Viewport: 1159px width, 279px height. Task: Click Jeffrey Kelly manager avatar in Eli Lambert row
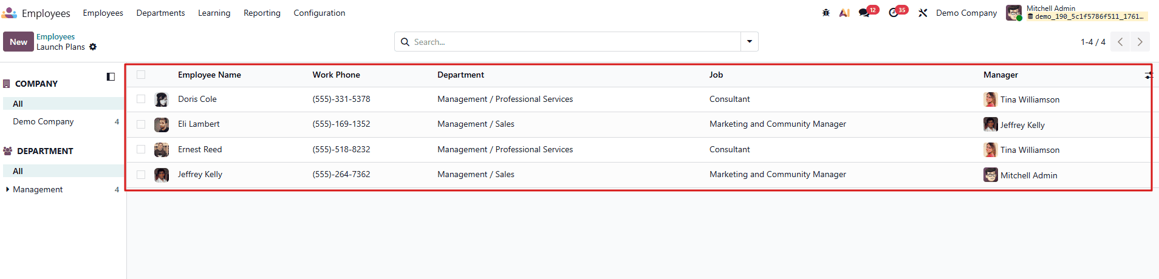(991, 124)
